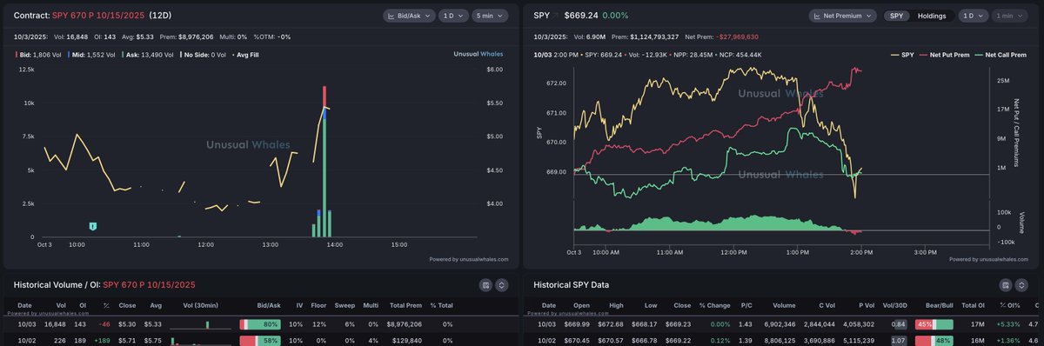Open the 5 min interval dropdown

coord(491,16)
